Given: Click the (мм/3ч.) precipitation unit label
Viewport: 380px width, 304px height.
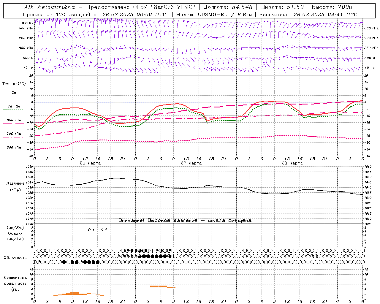Looking at the screenshot, I should [15, 228].
